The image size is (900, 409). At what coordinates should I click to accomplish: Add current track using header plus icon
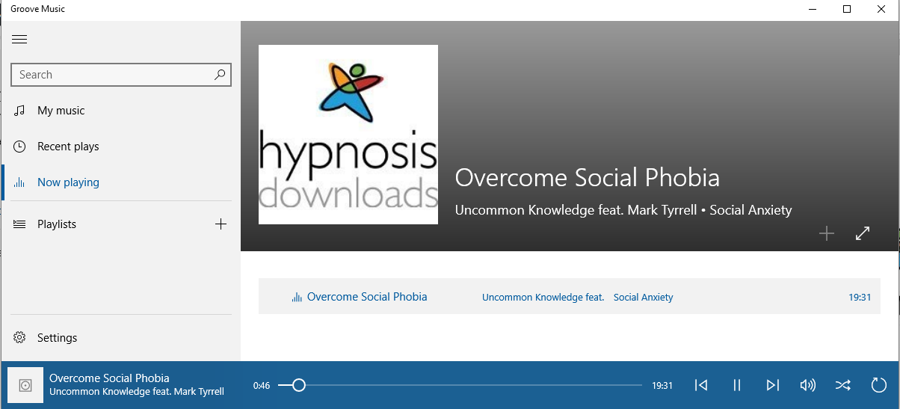pos(826,234)
